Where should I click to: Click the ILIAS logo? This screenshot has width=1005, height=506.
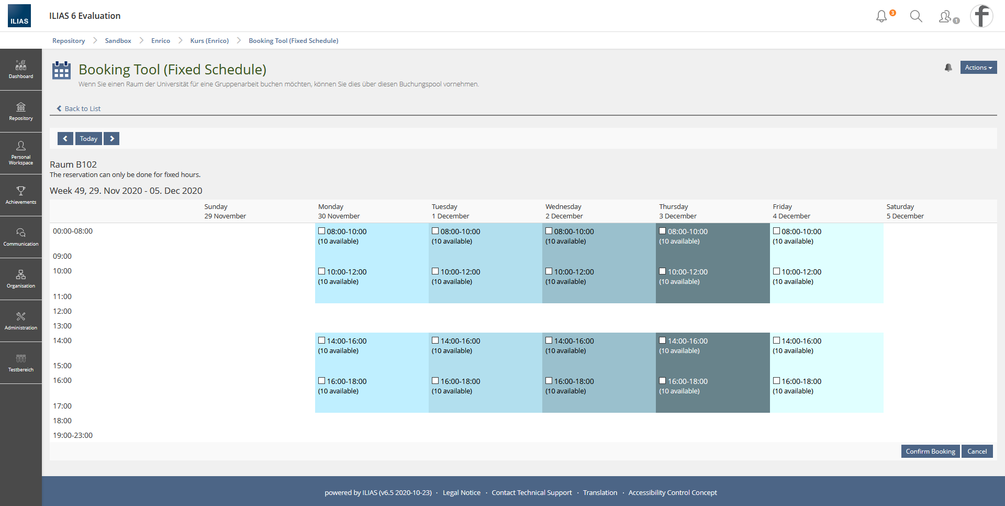pos(19,16)
